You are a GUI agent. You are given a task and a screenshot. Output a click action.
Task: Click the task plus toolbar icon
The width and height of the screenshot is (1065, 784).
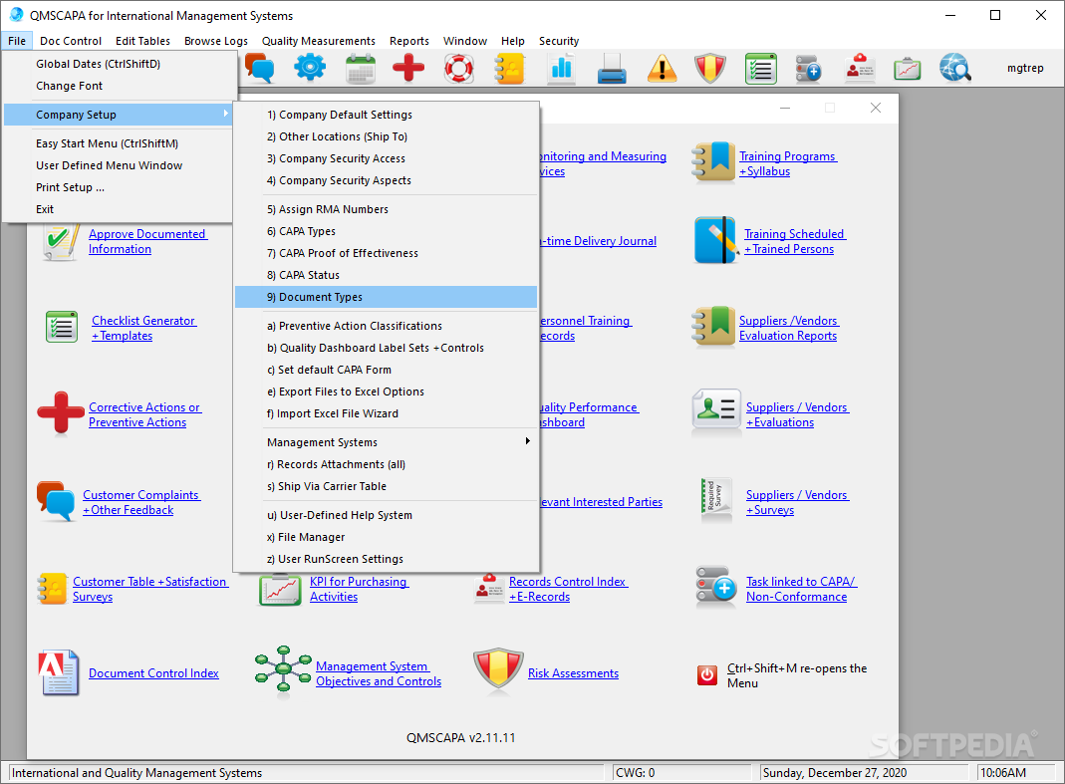pyautogui.click(x=808, y=68)
